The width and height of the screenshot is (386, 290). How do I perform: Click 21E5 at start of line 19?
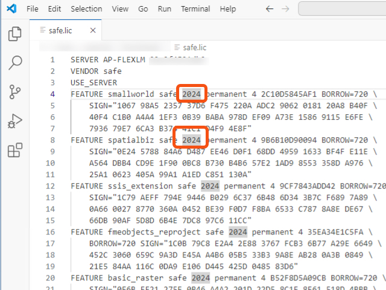pos(98,266)
